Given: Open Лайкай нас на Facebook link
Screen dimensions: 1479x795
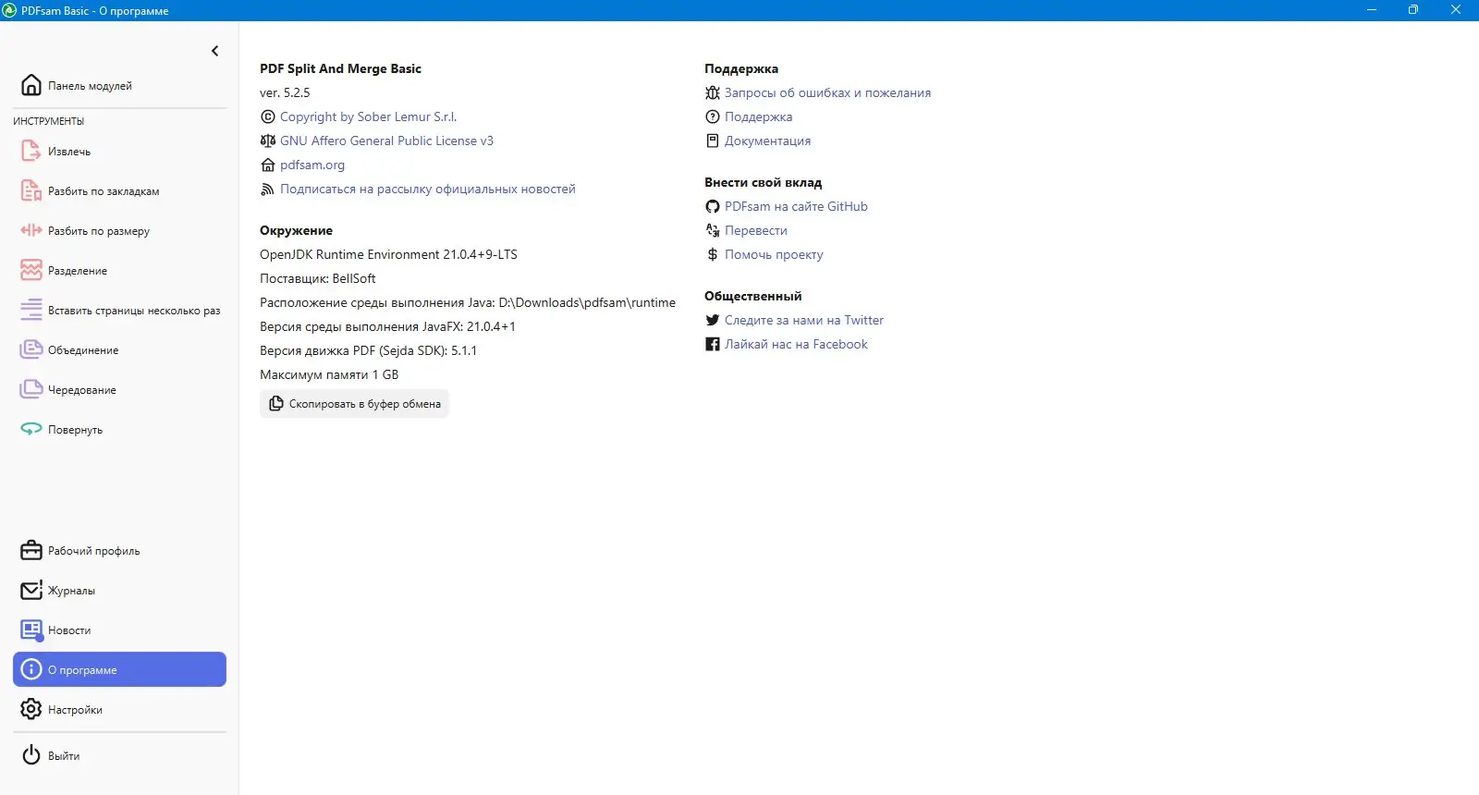Looking at the screenshot, I should [x=796, y=344].
